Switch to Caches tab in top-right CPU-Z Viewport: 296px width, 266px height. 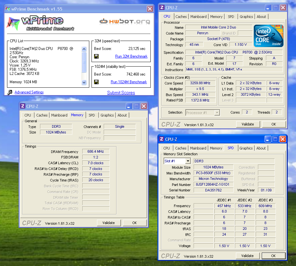coord(181,17)
